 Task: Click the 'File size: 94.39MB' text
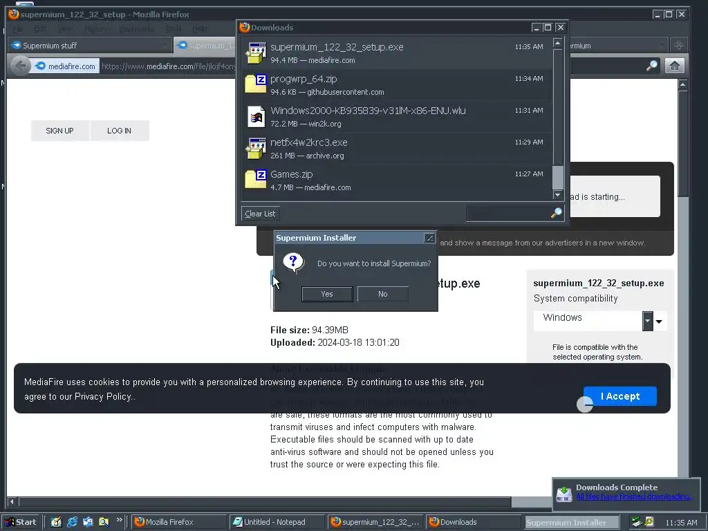[309, 330]
